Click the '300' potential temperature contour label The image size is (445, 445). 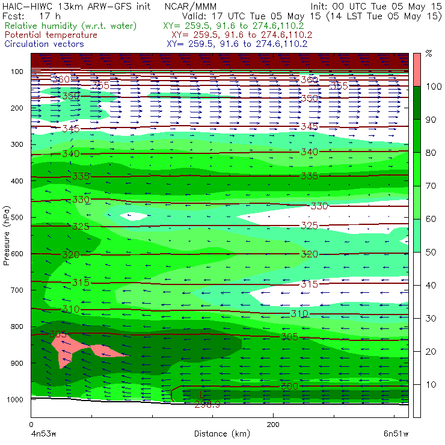[289, 386]
